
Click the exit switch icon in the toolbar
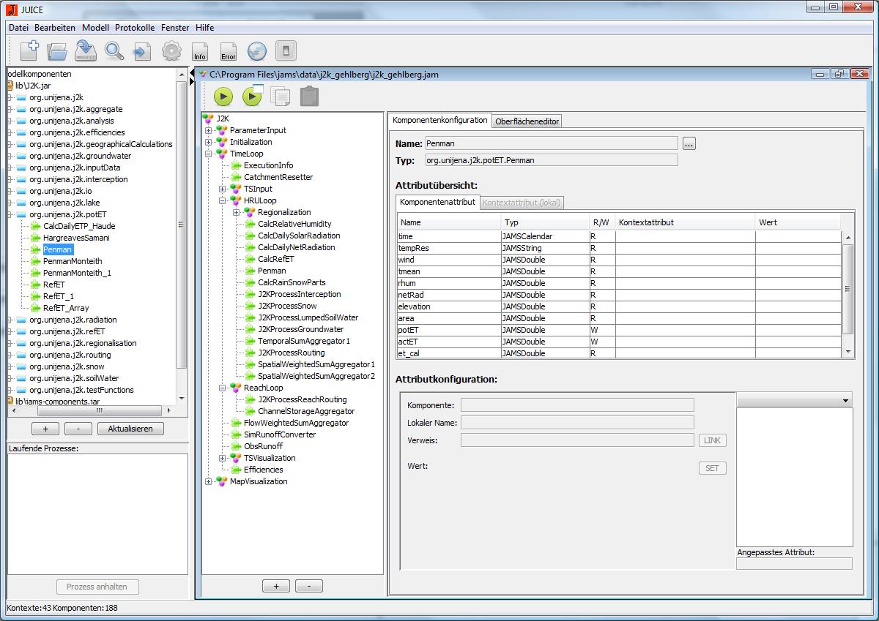[x=286, y=51]
